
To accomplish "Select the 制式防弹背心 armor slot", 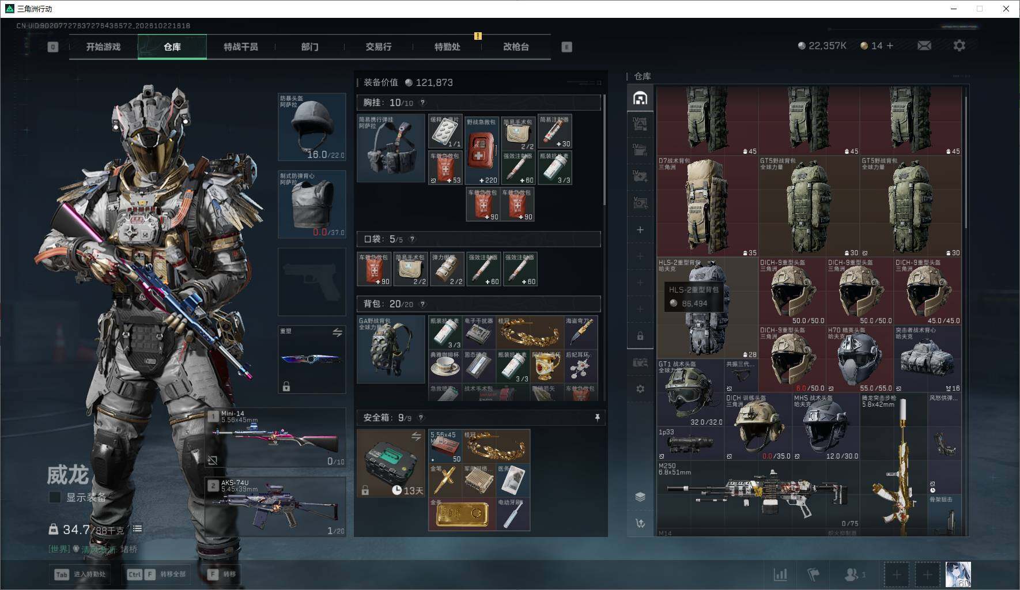I will pos(312,205).
